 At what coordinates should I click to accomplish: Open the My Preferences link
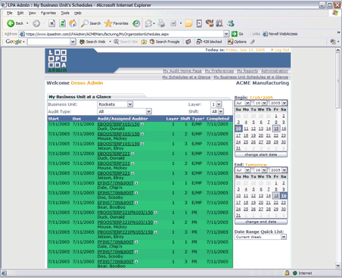pos(219,71)
